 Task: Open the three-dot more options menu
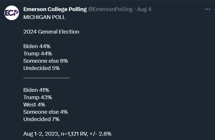(x=208, y=9)
